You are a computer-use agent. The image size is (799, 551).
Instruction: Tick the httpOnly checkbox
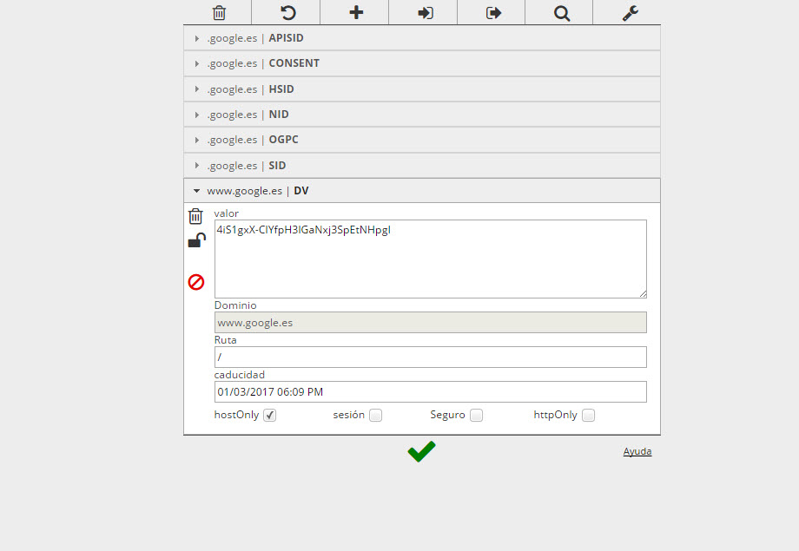588,416
